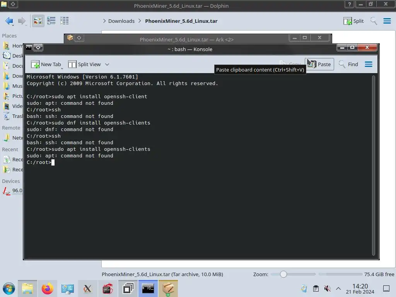
Task: Launch Firefox from the taskbar
Action: coord(48,288)
